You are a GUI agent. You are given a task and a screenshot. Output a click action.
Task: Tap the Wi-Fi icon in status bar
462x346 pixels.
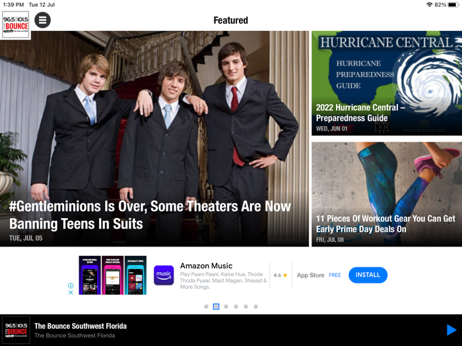[430, 5]
